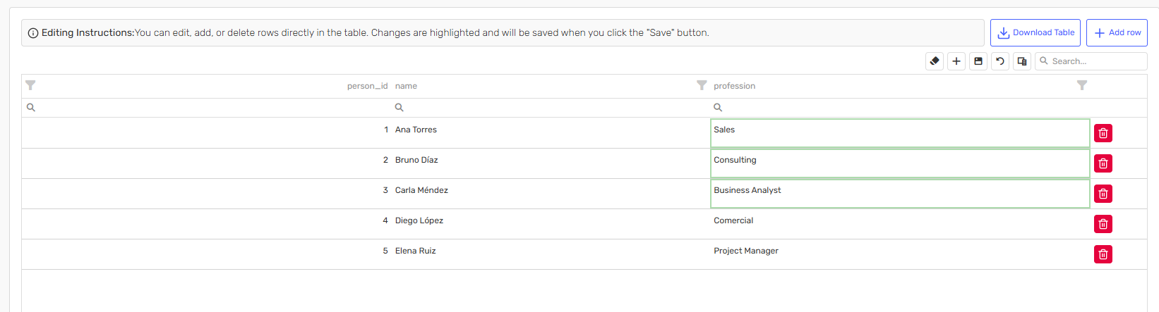Image resolution: width=1159 pixels, height=312 pixels.
Task: Open the name column header filter
Action: tap(702, 85)
